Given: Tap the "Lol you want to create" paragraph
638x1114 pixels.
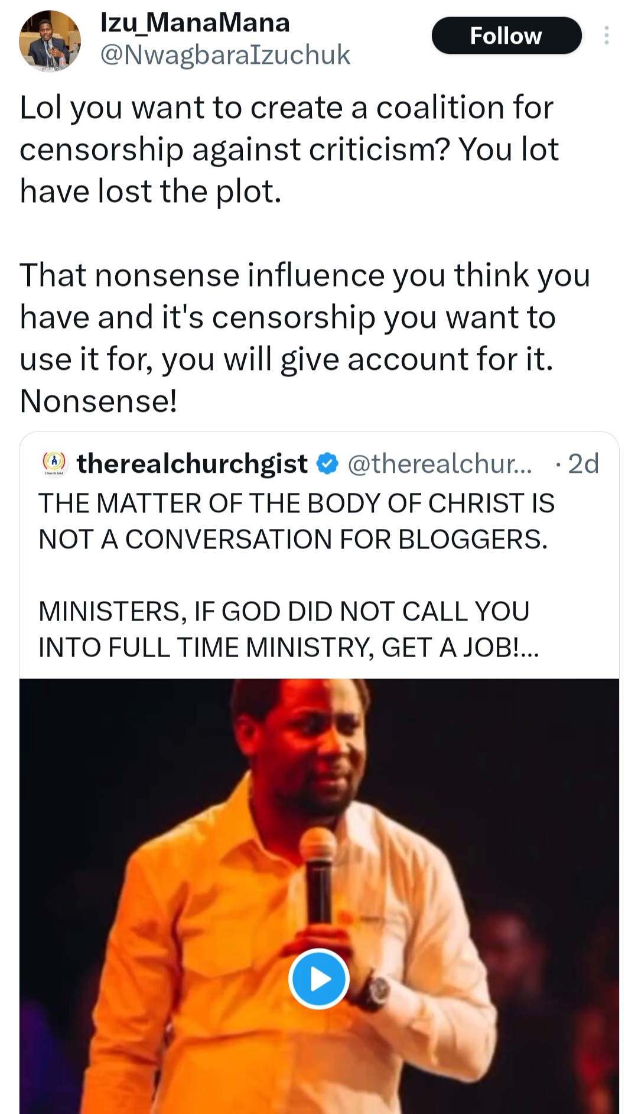Looking at the screenshot, I should (288, 149).
